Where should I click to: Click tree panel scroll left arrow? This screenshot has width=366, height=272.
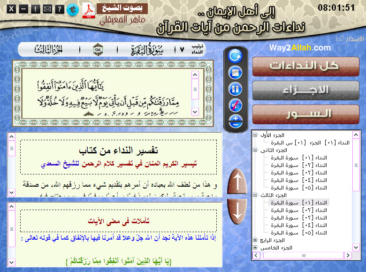point(256,255)
